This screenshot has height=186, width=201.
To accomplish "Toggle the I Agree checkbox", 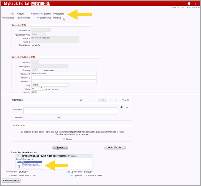I will pos(64,139).
